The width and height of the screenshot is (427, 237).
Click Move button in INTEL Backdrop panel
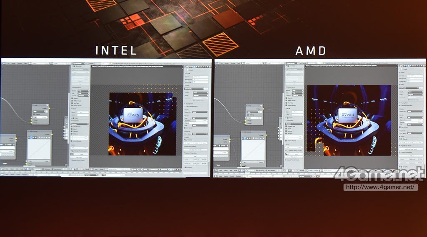click(80, 82)
